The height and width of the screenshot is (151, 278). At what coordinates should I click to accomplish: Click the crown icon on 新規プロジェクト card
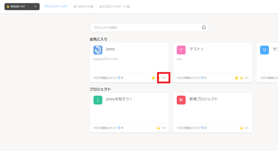(241, 128)
